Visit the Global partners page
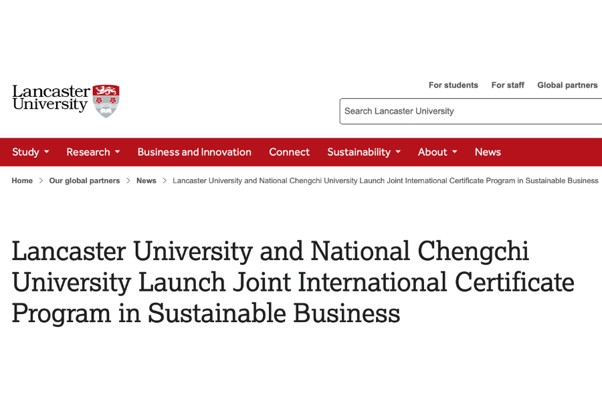This screenshot has height=401, width=602. pos(567,85)
